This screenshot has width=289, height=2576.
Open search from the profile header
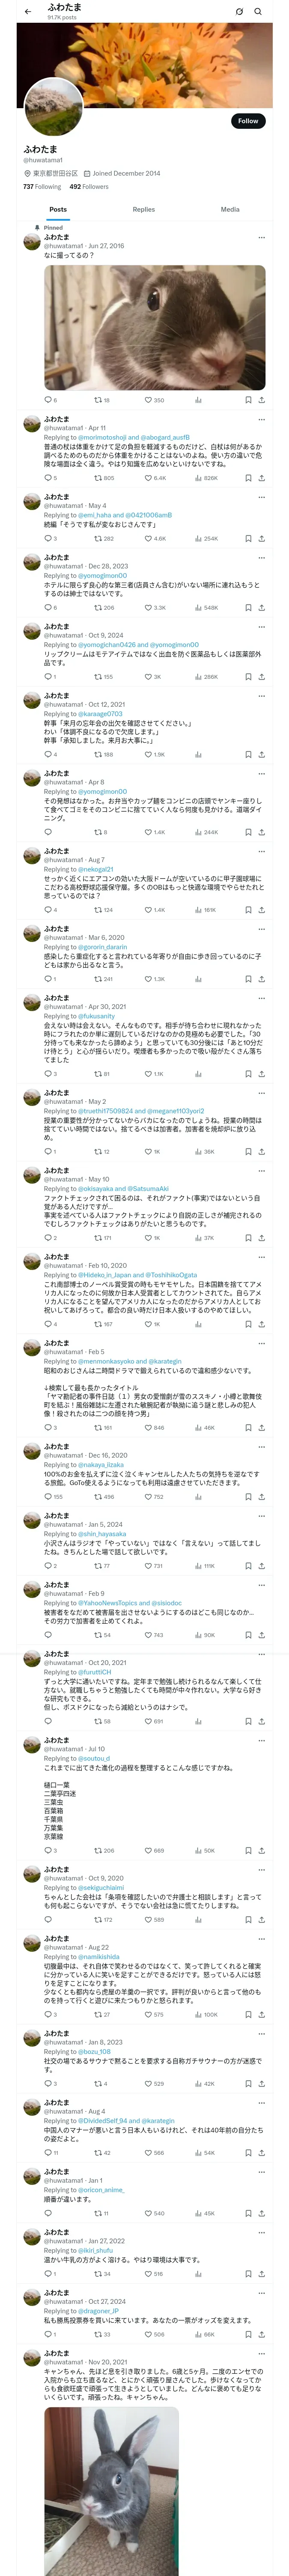click(x=258, y=12)
